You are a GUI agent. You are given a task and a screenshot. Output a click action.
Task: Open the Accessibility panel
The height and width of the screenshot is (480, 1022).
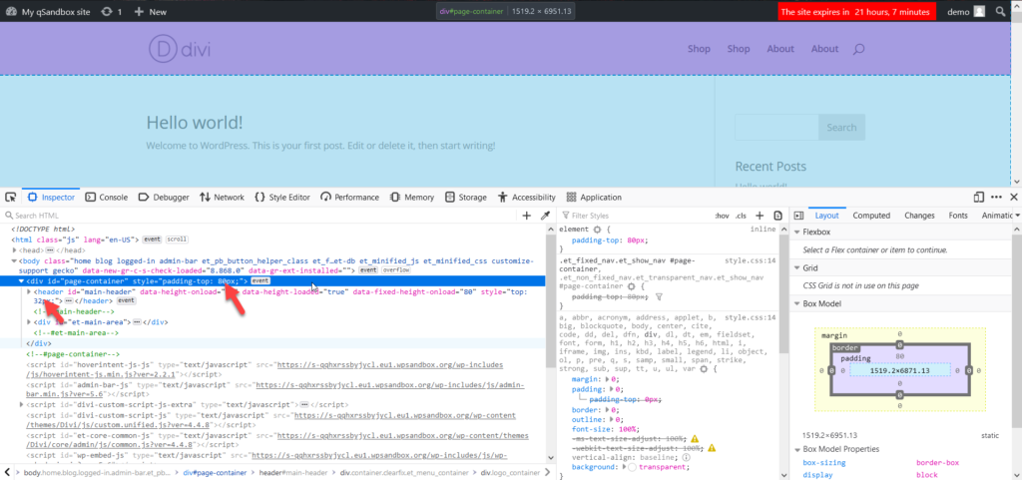(x=527, y=198)
